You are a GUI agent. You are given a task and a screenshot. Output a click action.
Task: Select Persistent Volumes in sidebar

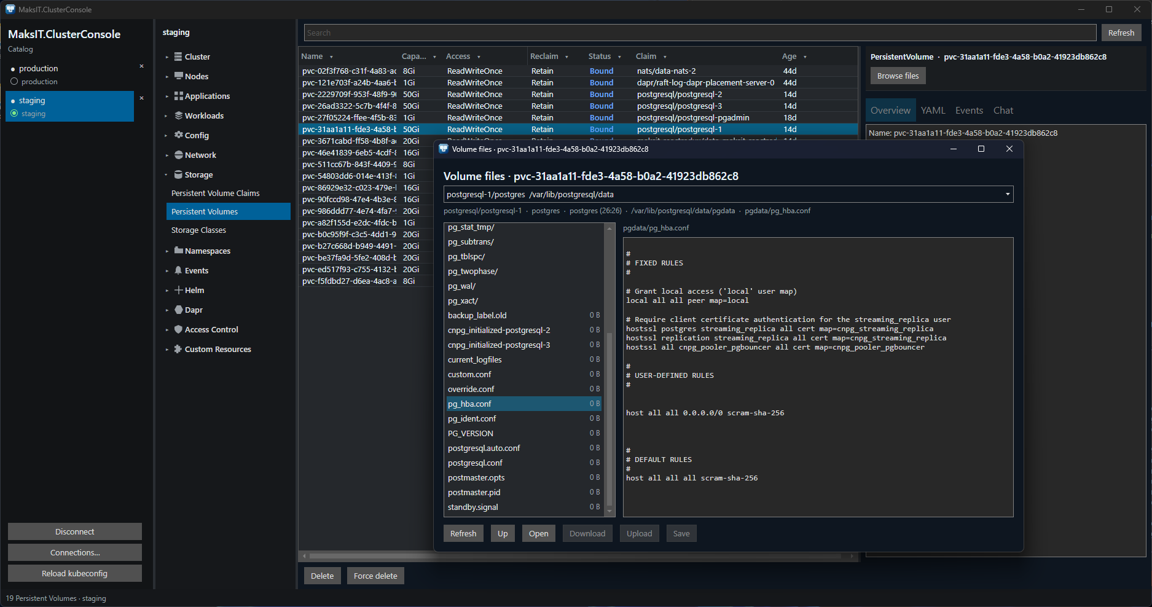point(229,211)
